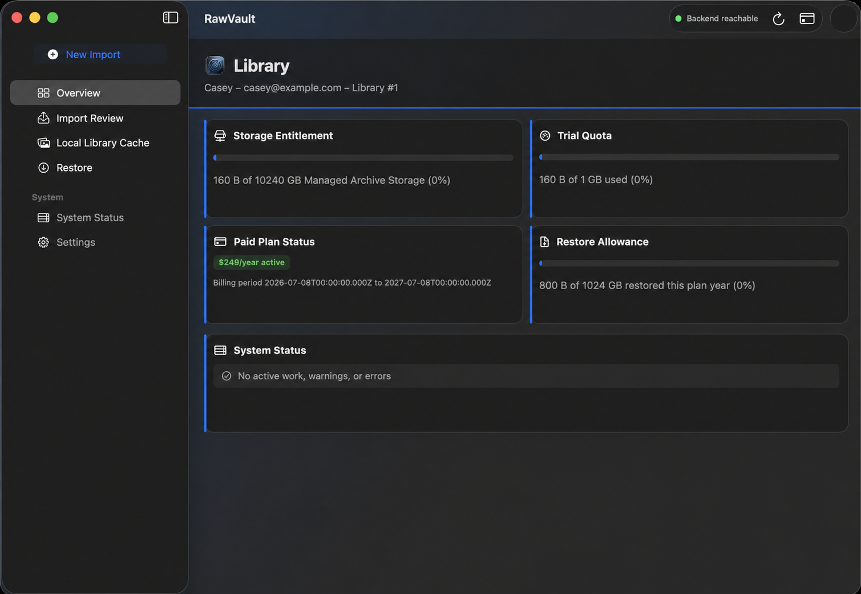
Task: Click the 160 B of 1 GB used text
Action: point(596,180)
